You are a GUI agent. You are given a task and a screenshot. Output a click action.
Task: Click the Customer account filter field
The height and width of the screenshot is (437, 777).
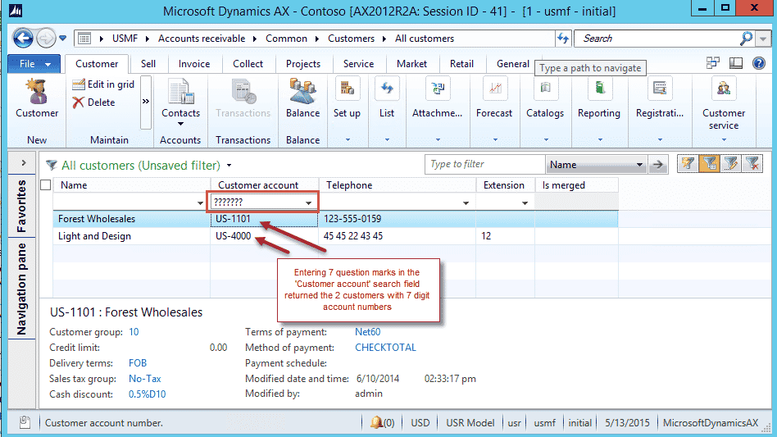coord(257,203)
